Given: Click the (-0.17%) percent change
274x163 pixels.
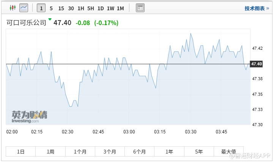Looking at the screenshot, I should pyautogui.click(x=106, y=23).
